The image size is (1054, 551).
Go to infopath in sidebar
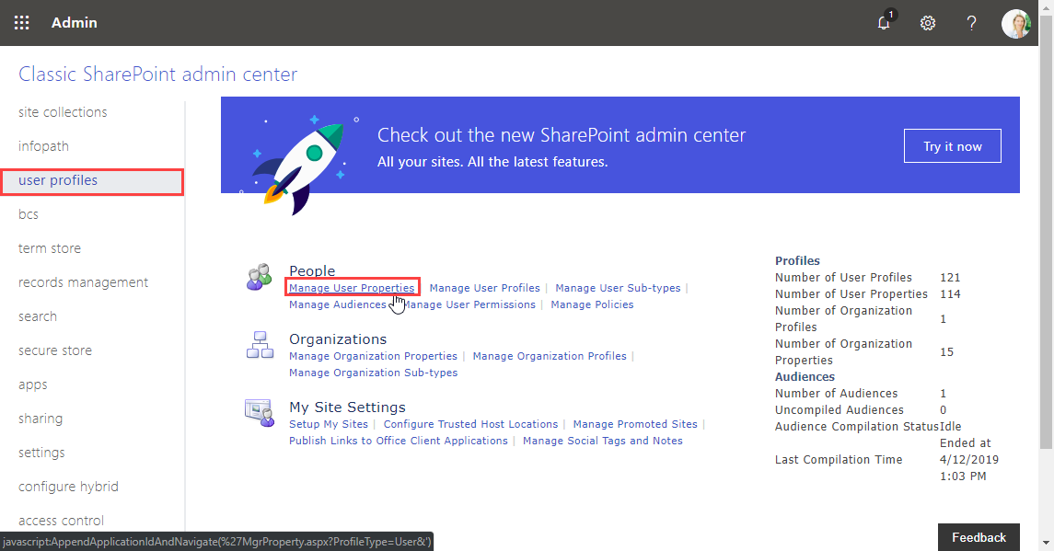[x=43, y=146]
